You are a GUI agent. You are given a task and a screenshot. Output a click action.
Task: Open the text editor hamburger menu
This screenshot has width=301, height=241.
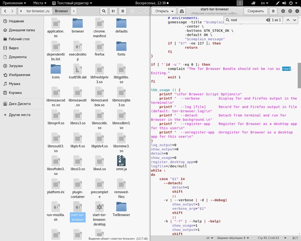[x=273, y=11]
